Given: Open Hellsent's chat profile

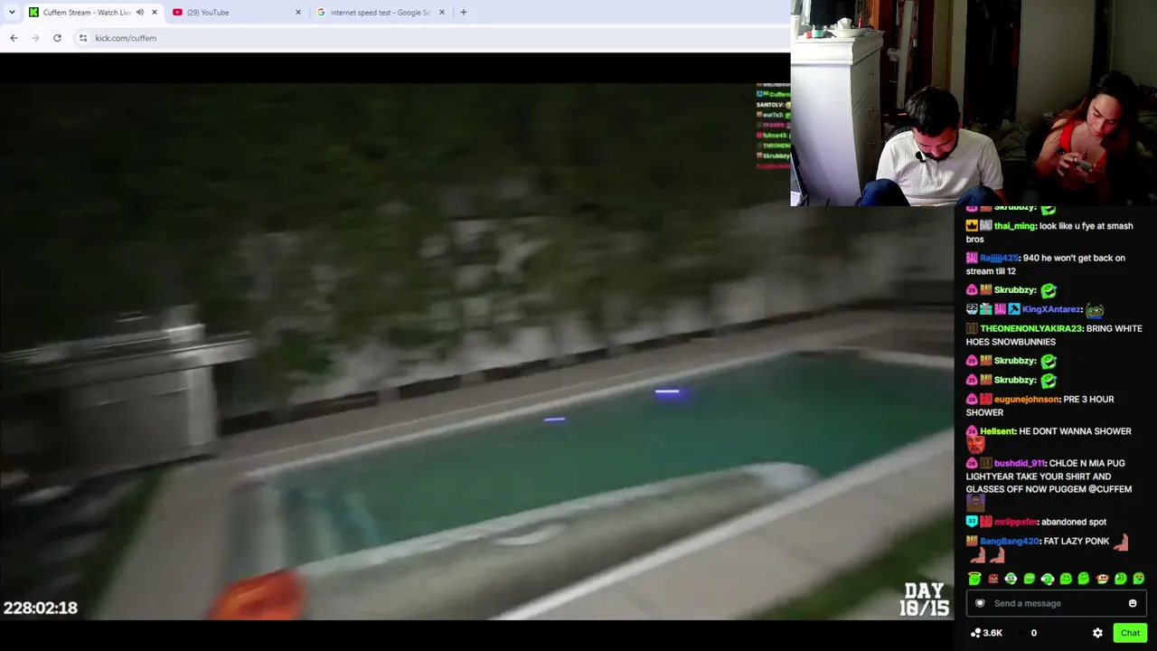Looking at the screenshot, I should point(998,431).
